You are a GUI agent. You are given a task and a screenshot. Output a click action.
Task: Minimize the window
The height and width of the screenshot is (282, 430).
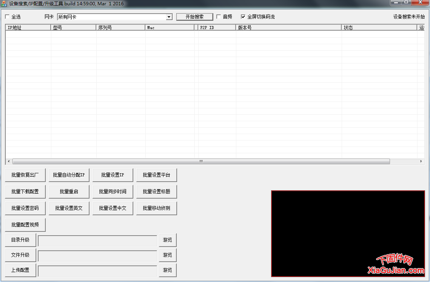click(396, 3)
